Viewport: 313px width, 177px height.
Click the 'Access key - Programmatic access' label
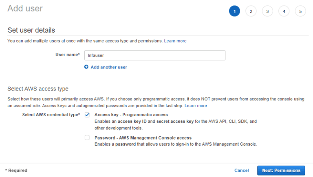[x=131, y=115]
